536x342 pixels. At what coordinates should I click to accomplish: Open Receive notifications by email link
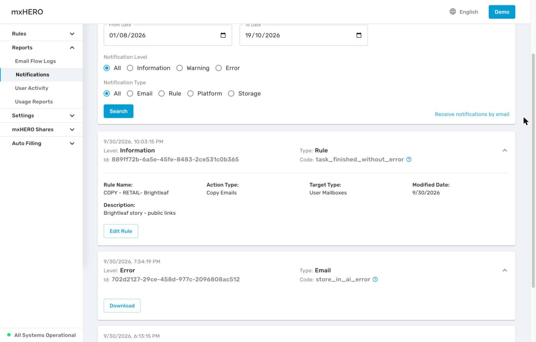tap(472, 114)
